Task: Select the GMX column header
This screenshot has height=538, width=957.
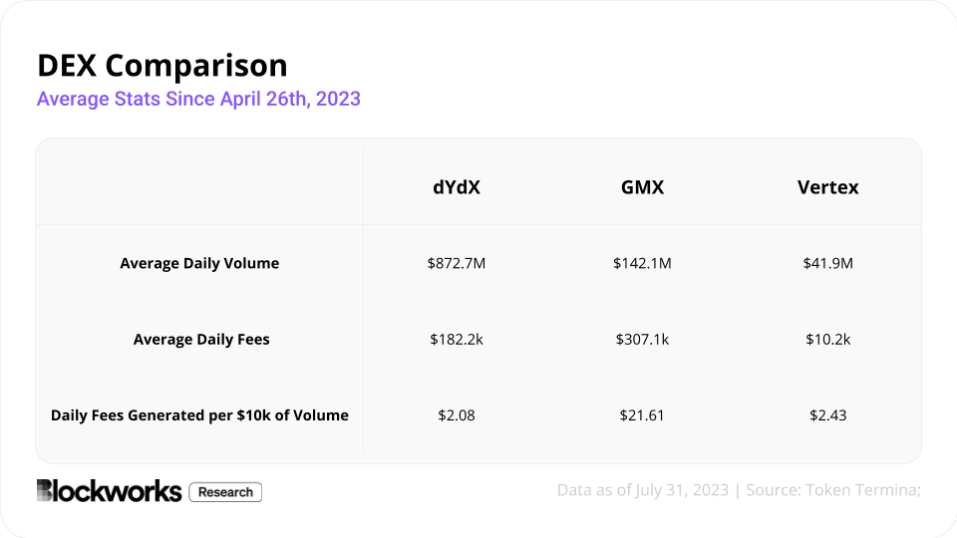Action: pyautogui.click(x=642, y=187)
